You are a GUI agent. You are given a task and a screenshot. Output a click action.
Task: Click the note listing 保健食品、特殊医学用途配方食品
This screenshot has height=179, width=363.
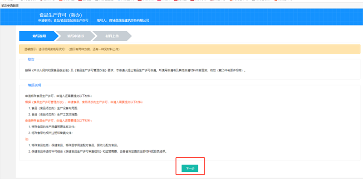click(74, 145)
